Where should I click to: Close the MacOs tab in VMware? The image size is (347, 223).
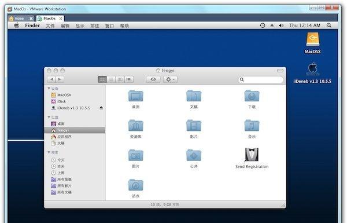(61, 19)
